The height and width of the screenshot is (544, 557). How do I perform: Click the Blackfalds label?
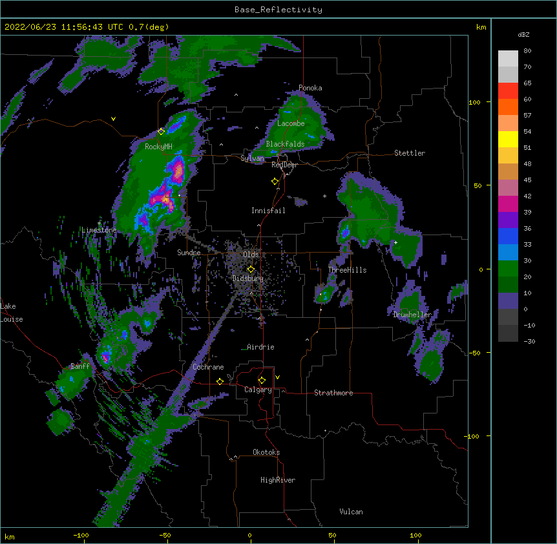pyautogui.click(x=285, y=144)
